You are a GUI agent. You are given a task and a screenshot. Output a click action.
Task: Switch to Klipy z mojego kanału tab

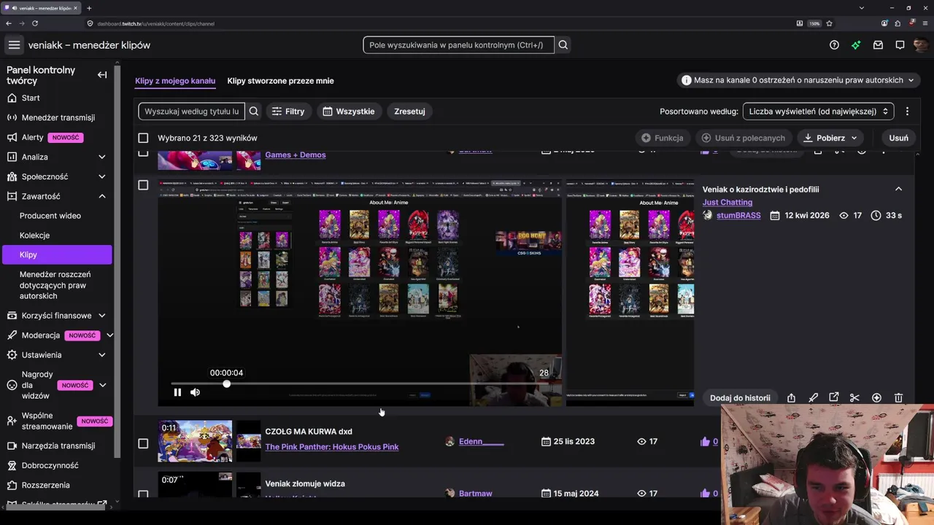coord(175,81)
